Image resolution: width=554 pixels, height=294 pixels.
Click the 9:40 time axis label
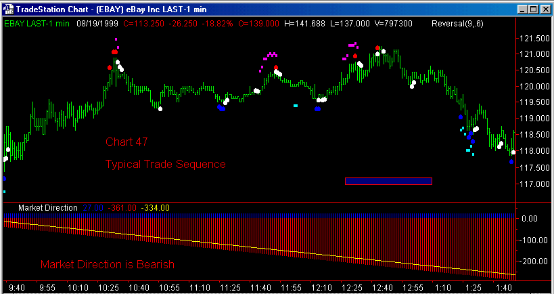click(16, 288)
